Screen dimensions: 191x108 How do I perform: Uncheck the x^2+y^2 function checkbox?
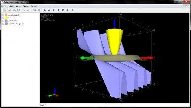(3, 18)
